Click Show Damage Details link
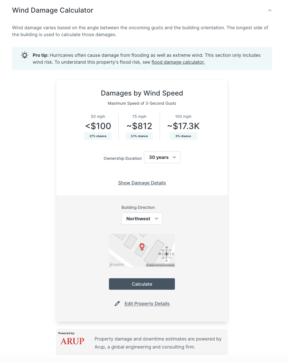289x362 pixels. 142,183
